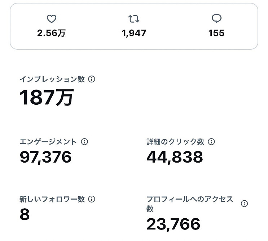This screenshot has height=241, width=268.
Task: Open info icon beside プロフィールへのアクセス数
Action: pyautogui.click(x=244, y=204)
